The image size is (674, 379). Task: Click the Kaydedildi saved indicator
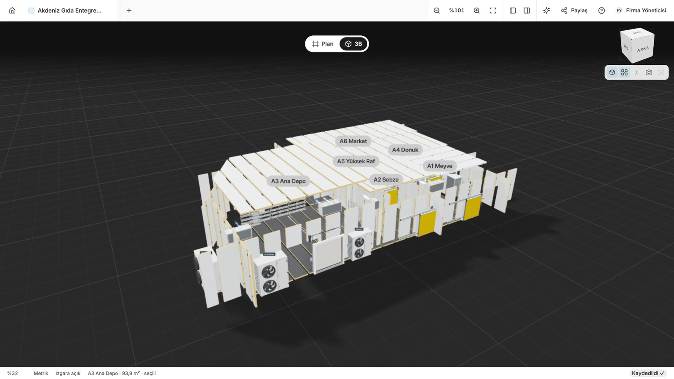tap(648, 373)
